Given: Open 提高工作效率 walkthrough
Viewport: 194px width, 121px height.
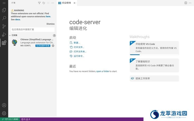Looking at the screenshot, I should coord(154,78).
